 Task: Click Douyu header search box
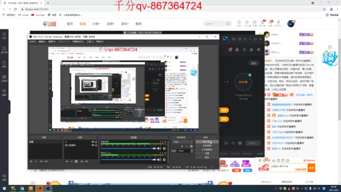click(x=217, y=24)
